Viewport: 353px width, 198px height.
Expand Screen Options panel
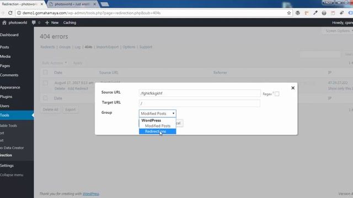pos(338,31)
